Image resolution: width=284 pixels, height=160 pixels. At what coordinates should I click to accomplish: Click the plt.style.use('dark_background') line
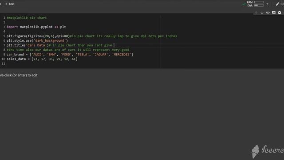pyautogui.click(x=37, y=40)
